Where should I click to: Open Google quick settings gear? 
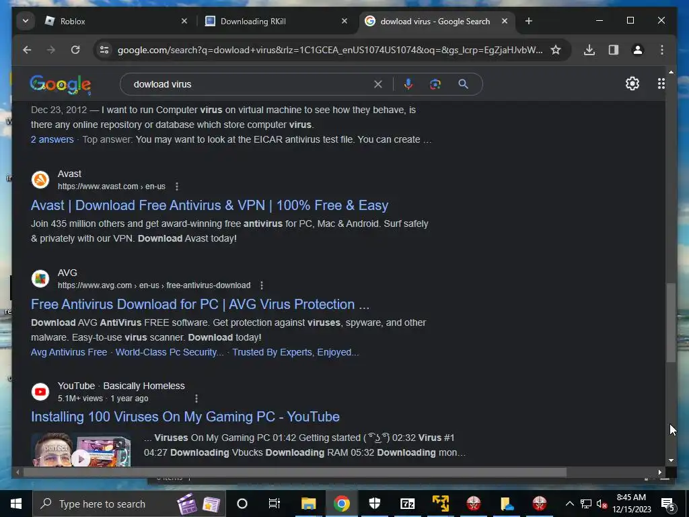click(632, 83)
